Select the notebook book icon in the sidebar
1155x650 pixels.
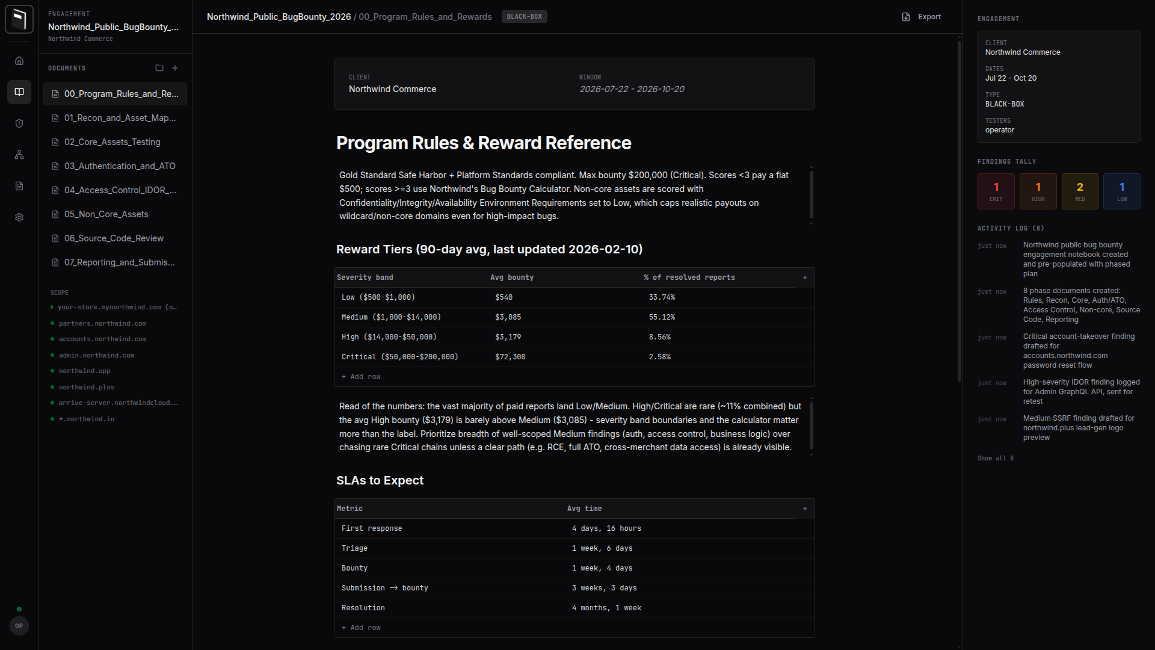pyautogui.click(x=19, y=92)
